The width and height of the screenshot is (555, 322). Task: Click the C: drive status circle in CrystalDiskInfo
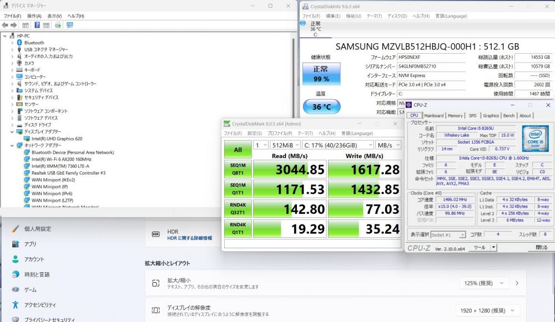click(x=303, y=23)
